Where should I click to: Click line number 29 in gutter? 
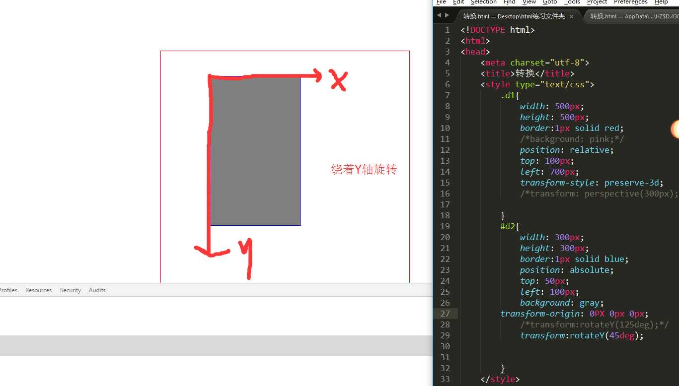[445, 335]
